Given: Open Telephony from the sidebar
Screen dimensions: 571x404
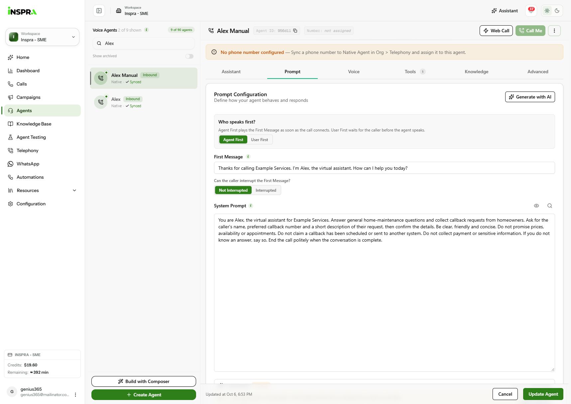Looking at the screenshot, I should [x=42, y=150].
